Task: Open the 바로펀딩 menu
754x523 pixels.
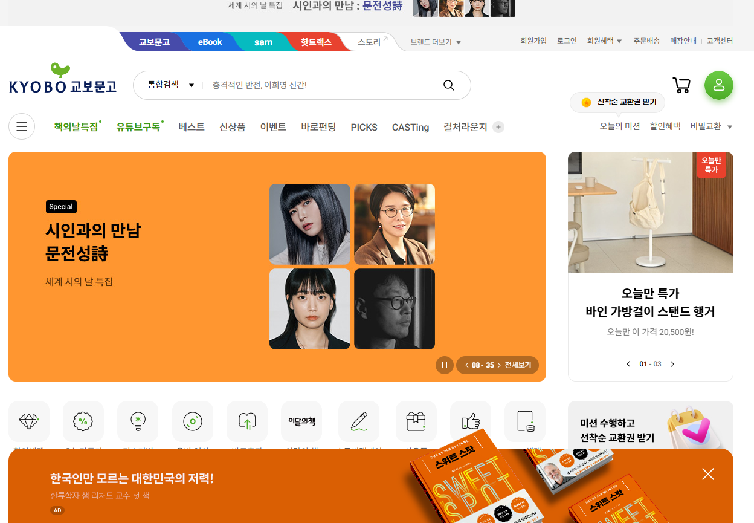Action: 318,127
